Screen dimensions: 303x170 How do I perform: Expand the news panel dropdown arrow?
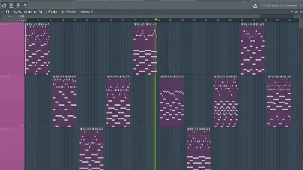[x=301, y=6]
